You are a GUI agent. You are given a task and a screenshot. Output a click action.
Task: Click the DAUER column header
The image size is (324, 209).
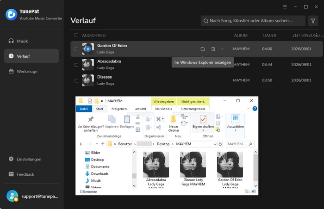269,35
